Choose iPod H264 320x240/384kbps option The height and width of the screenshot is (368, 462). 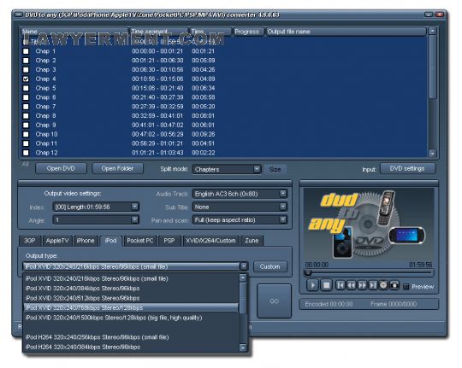pos(131,348)
